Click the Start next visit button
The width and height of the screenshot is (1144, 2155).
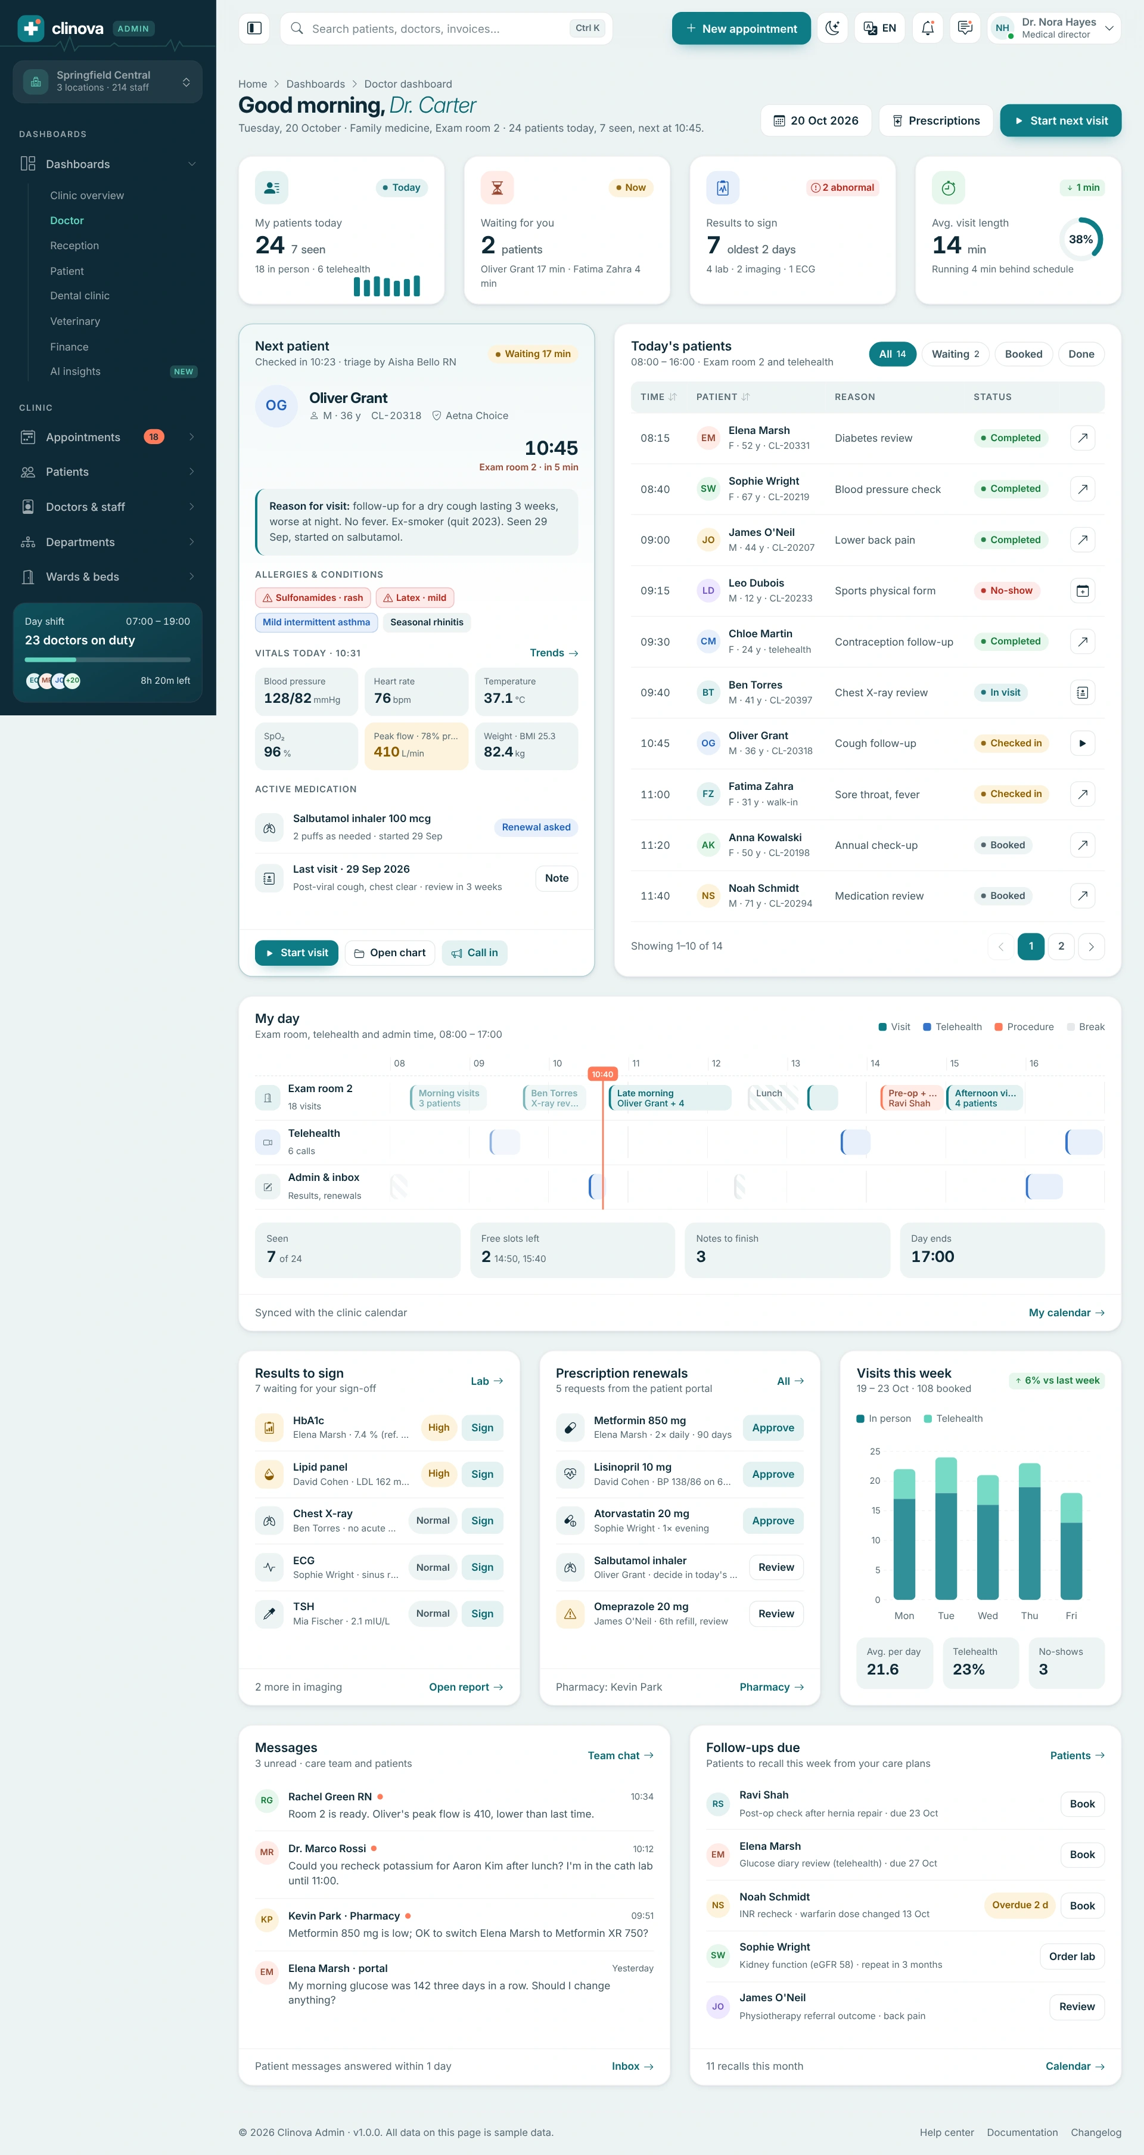1061,120
